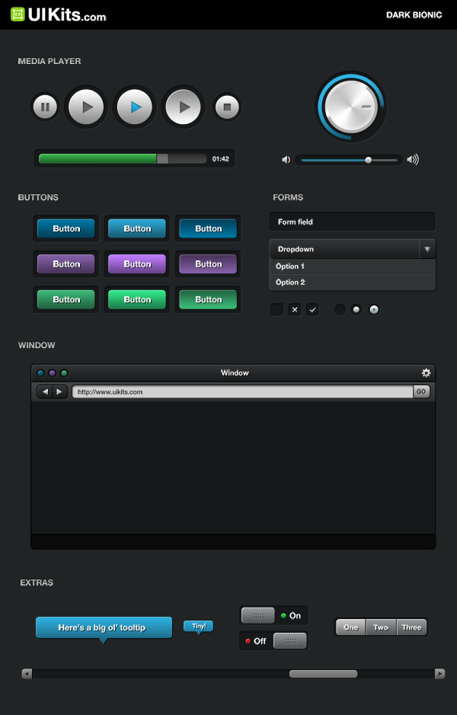Click the first purple Button

point(66,264)
